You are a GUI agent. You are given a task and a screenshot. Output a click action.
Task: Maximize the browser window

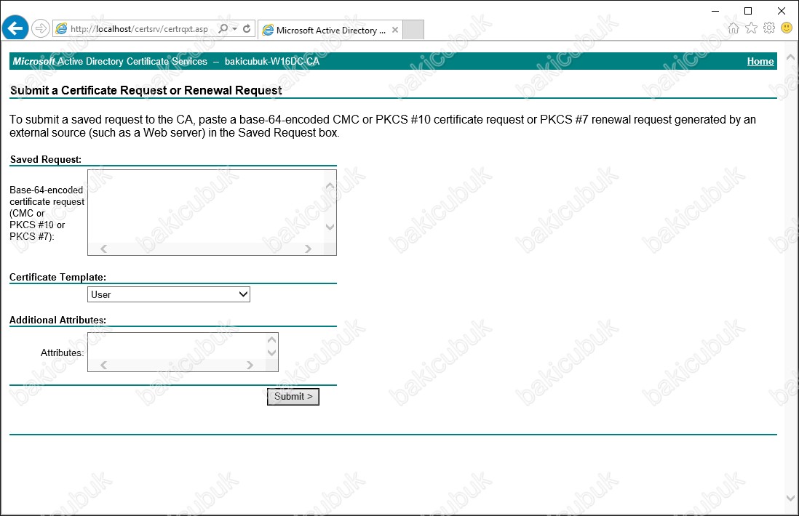(x=748, y=11)
